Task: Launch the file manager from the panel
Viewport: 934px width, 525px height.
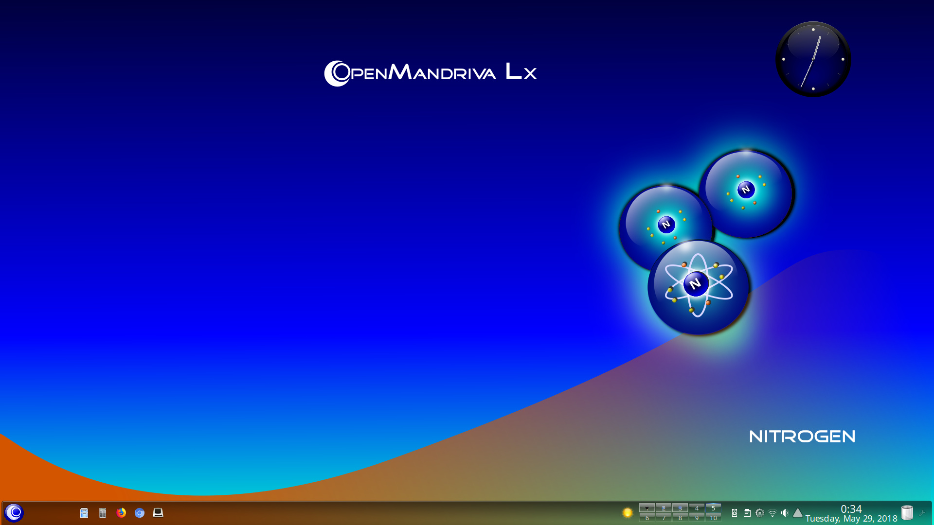Action: pyautogui.click(x=84, y=513)
